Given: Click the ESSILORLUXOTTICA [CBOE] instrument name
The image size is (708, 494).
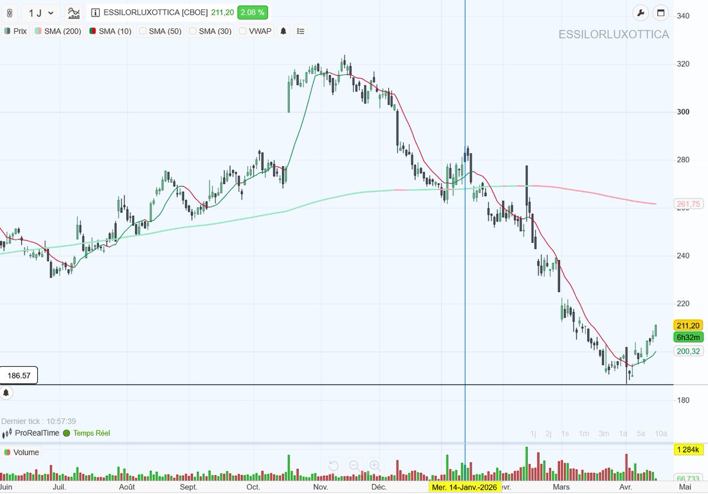Looking at the screenshot, I should tap(155, 12).
